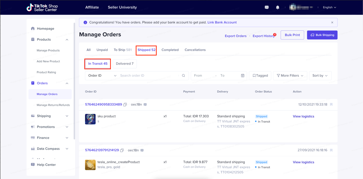This screenshot has height=179, width=363.
Task: Flag the second order with bookmark icon
Action: (331, 150)
